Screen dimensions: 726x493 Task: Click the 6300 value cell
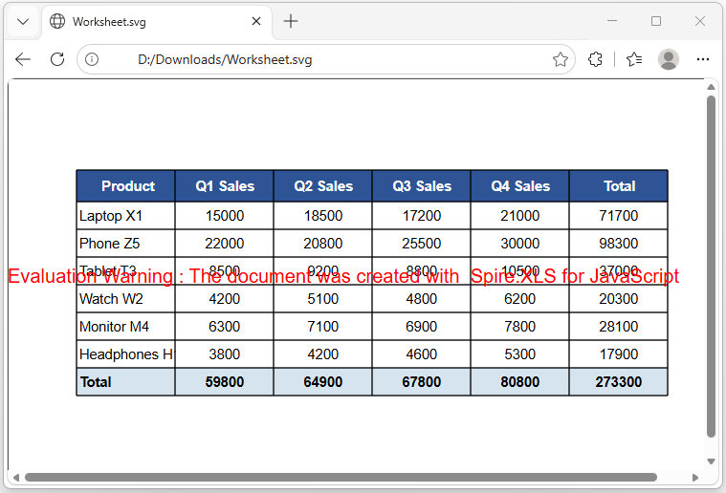(225, 327)
